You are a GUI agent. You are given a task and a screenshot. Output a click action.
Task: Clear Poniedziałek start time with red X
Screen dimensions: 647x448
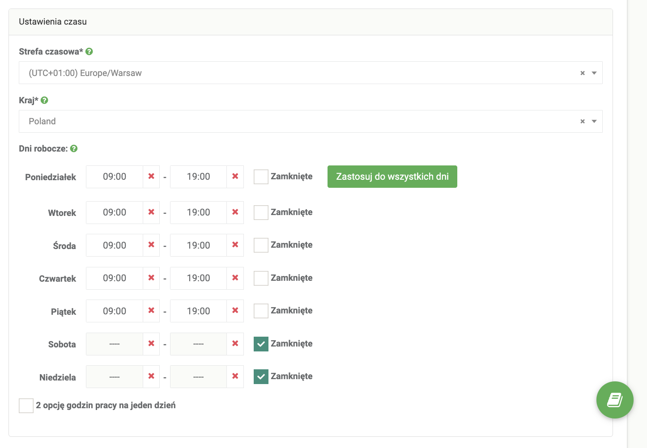pos(151,177)
